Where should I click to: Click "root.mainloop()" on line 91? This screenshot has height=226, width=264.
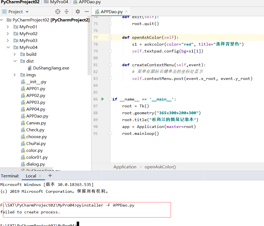point(140,133)
